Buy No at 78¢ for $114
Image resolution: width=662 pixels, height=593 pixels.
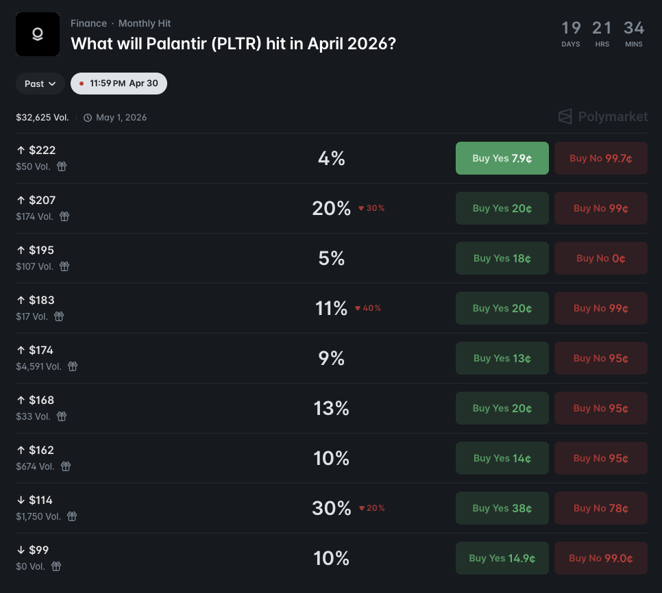click(x=600, y=508)
